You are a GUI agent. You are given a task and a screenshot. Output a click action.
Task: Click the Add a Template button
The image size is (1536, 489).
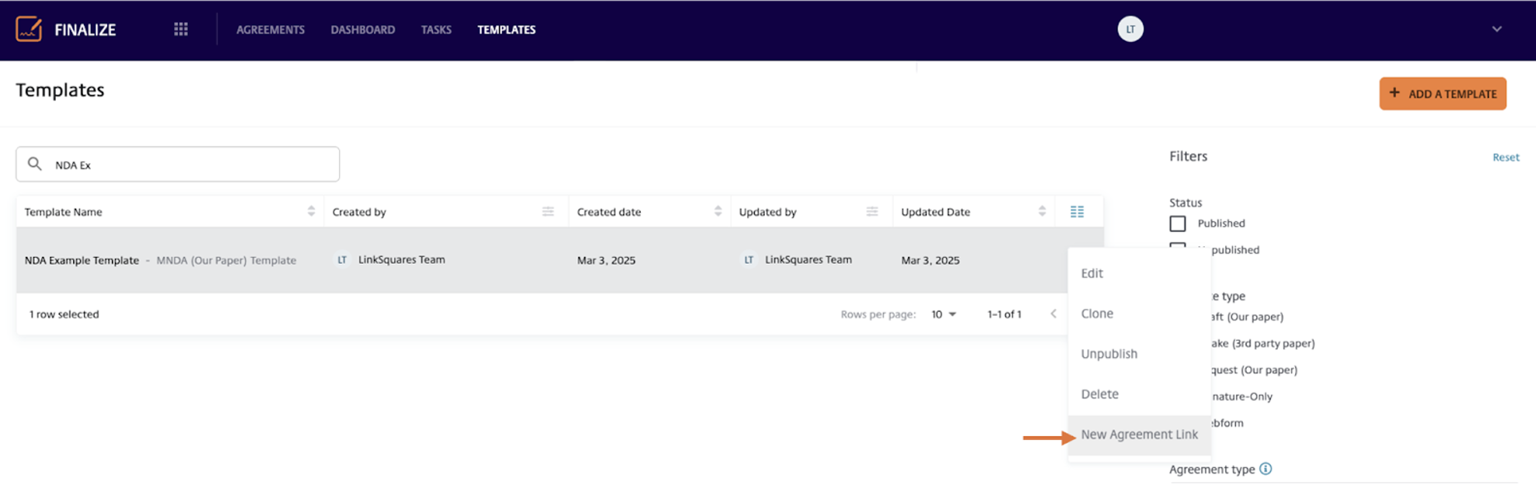point(1442,94)
